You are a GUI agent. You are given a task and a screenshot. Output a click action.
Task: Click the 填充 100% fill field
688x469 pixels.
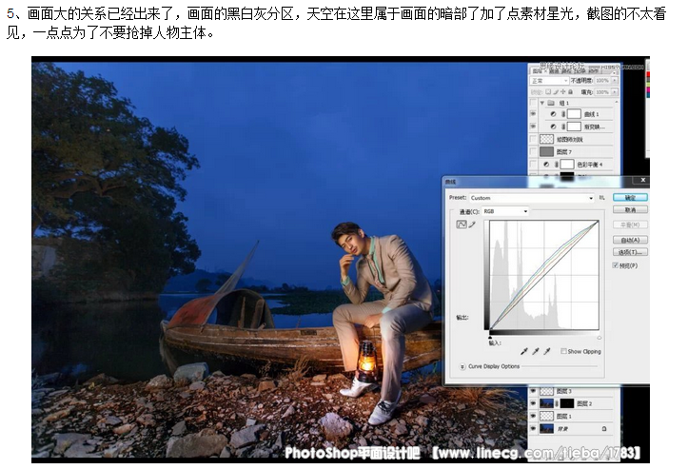(x=602, y=92)
